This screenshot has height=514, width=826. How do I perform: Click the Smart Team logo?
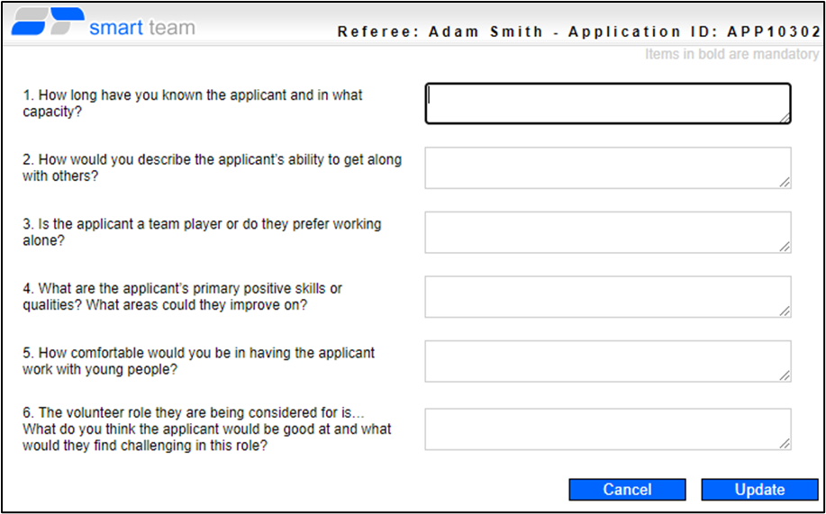[103, 24]
